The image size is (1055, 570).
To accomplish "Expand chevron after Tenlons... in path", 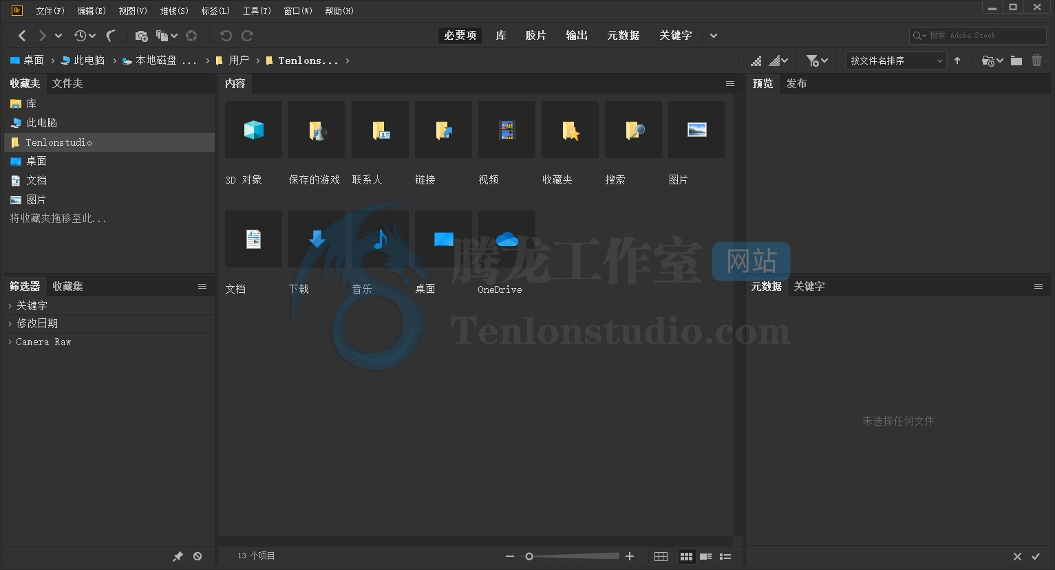I will tap(348, 61).
